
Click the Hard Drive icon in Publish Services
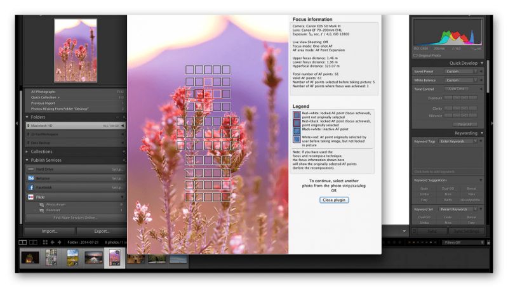(30, 169)
